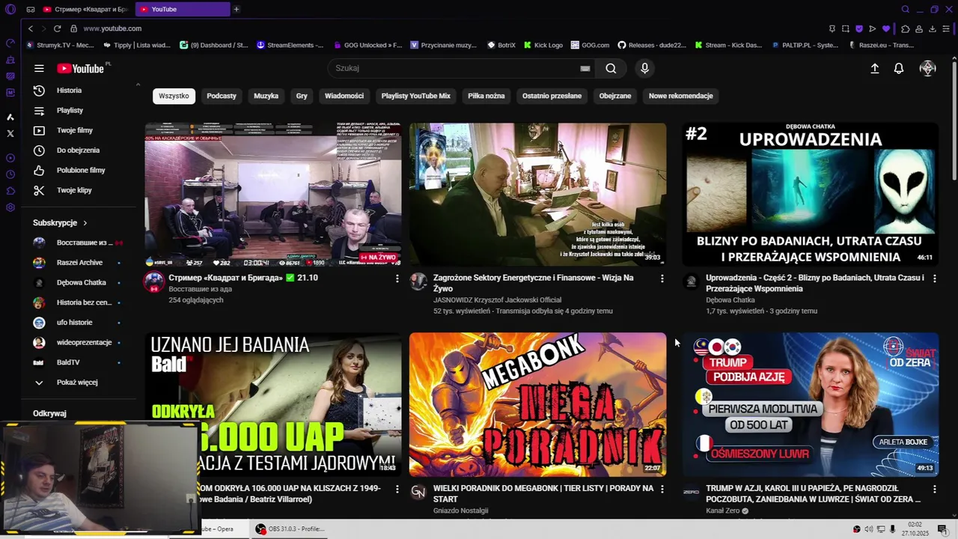Click the page vertical scrollbar
Viewport: 958px width, 539px height.
(954, 120)
